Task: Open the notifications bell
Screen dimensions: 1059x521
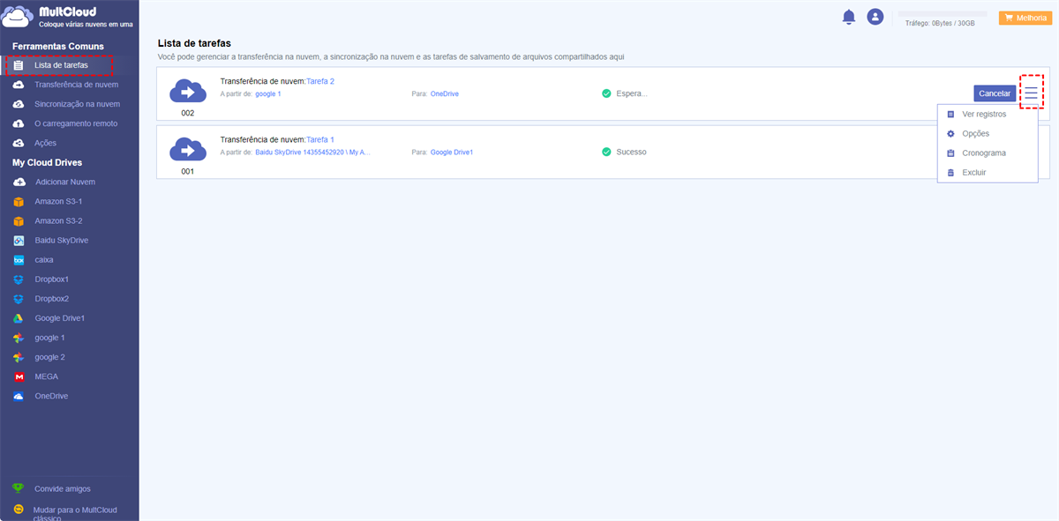Action: click(849, 17)
